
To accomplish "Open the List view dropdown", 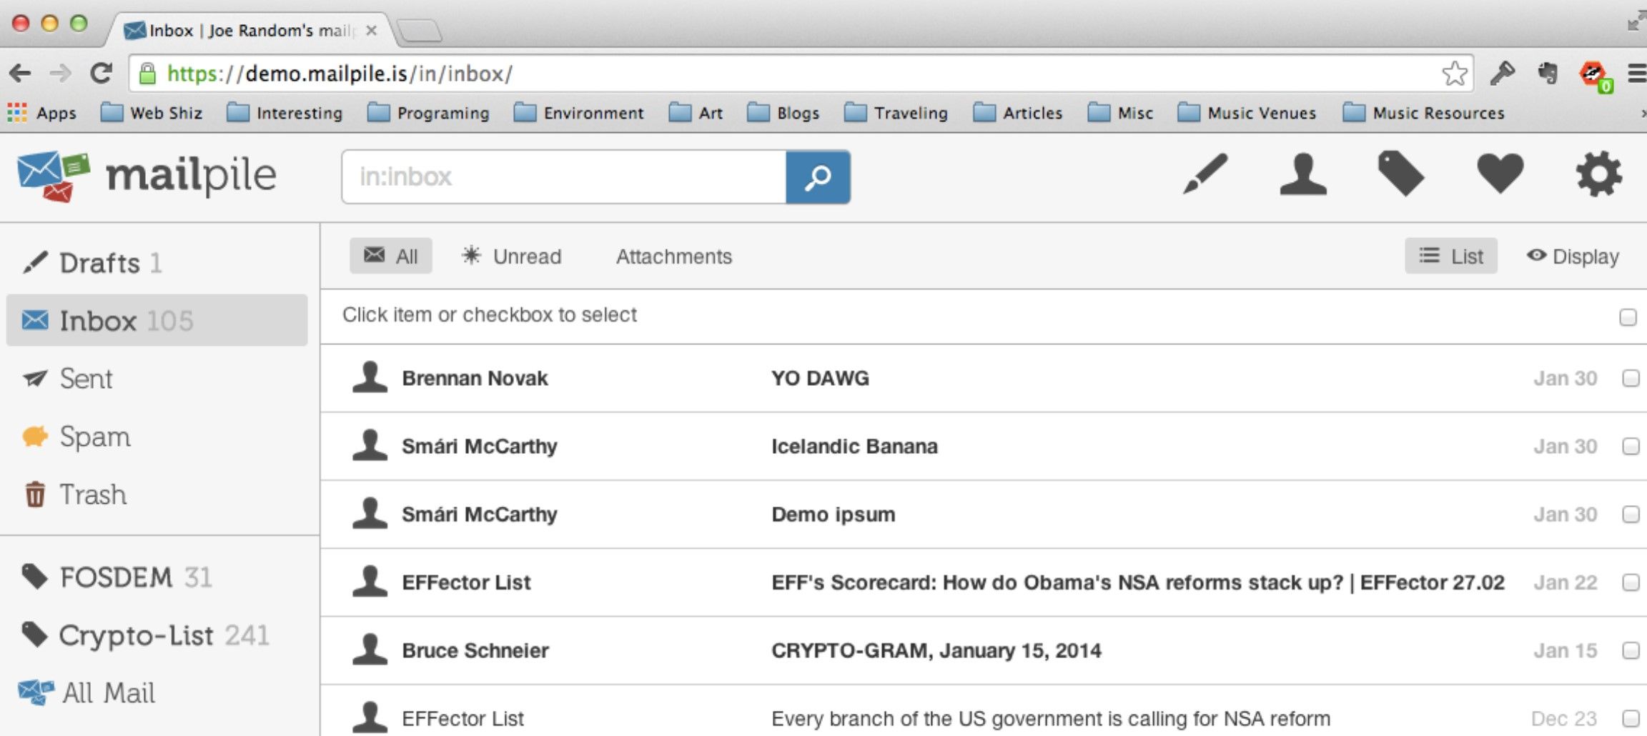I will [1450, 257].
